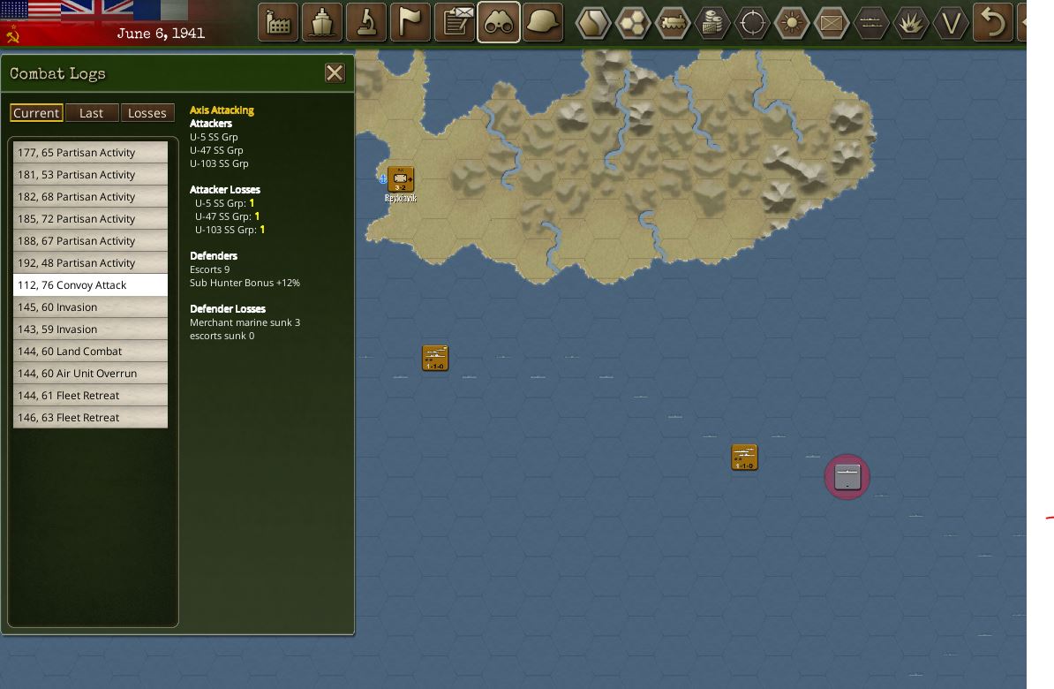
Task: Select '145, 60 Invasion' log entry
Action: click(x=90, y=307)
